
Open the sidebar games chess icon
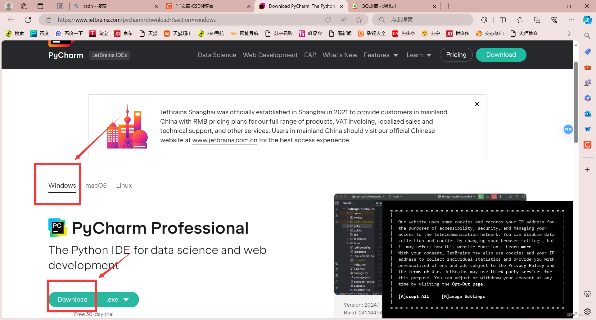pyautogui.click(x=587, y=83)
